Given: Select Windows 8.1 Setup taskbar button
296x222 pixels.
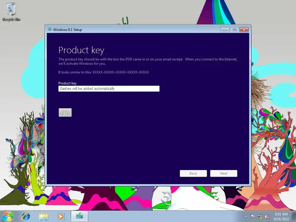Looking at the screenshot, I should click(x=79, y=216).
